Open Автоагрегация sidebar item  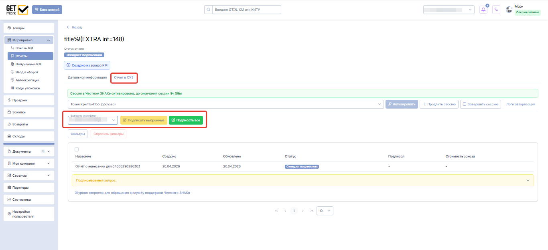point(30,80)
